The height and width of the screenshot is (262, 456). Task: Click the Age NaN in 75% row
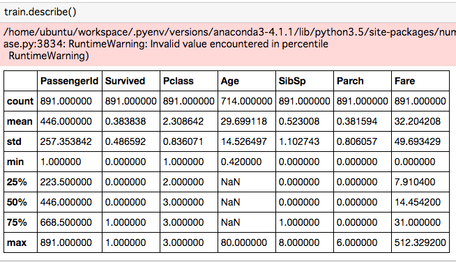tap(230, 222)
